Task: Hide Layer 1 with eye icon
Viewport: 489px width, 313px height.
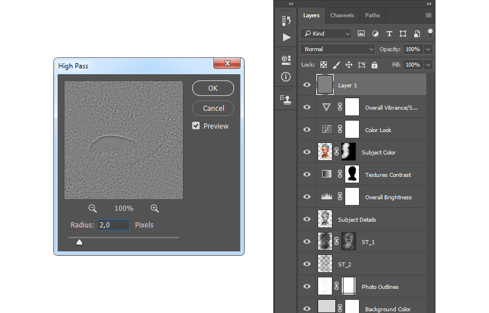Action: pos(307,85)
